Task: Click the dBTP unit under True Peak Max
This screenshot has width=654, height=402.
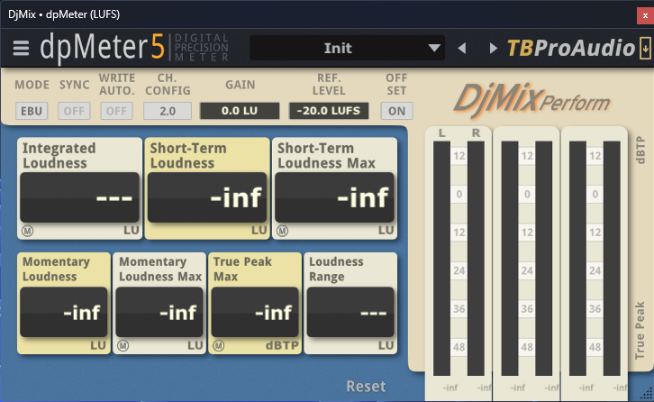Action: (x=282, y=345)
